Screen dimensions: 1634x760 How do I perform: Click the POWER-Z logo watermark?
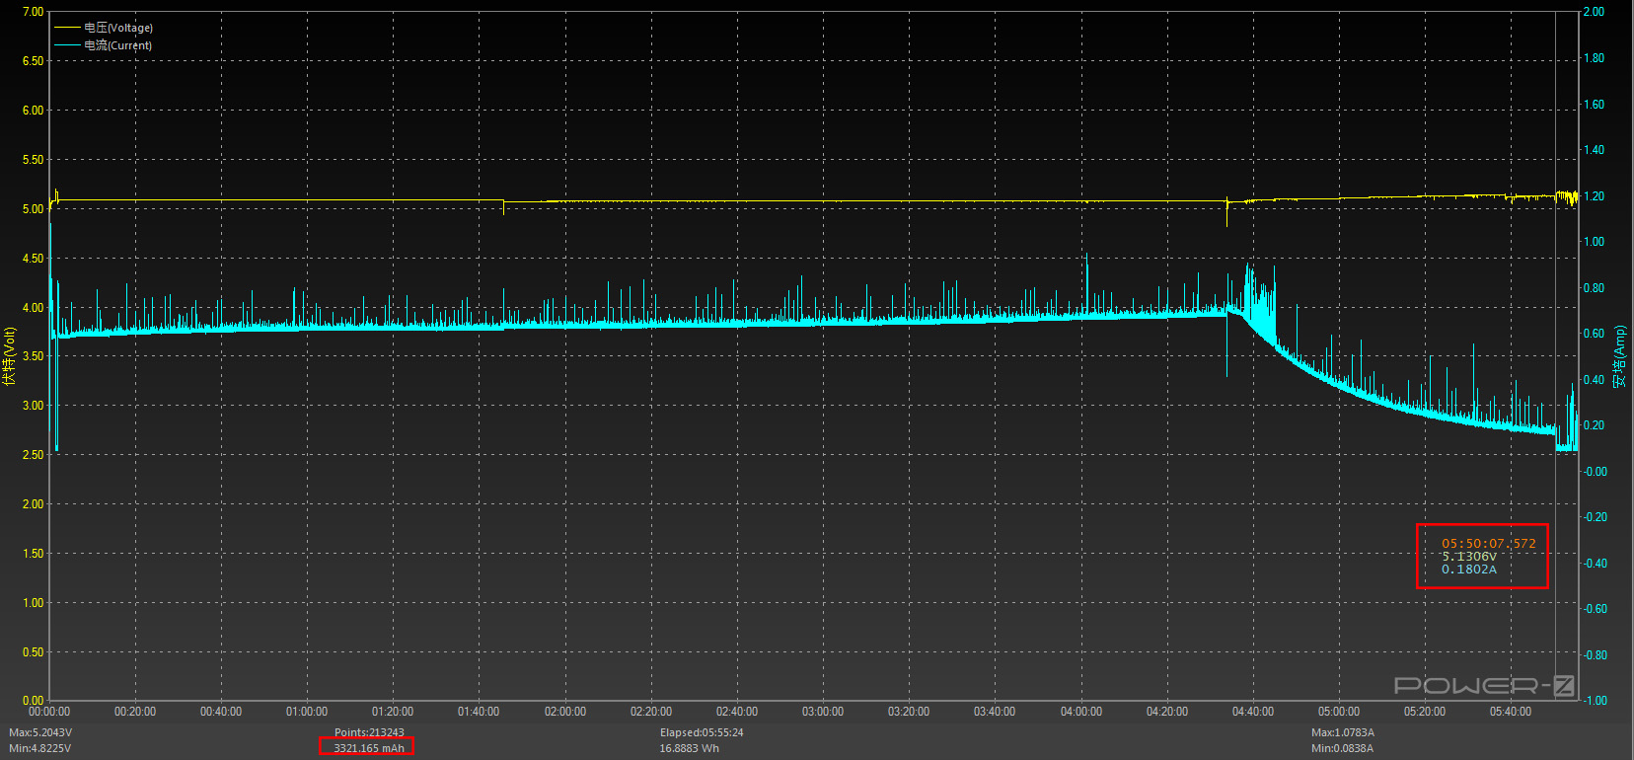(x=1483, y=685)
